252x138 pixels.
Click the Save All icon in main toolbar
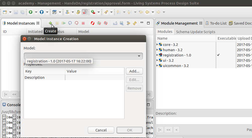click(x=22, y=12)
